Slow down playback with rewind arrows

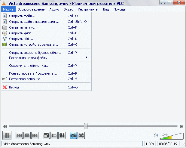point(5,126)
